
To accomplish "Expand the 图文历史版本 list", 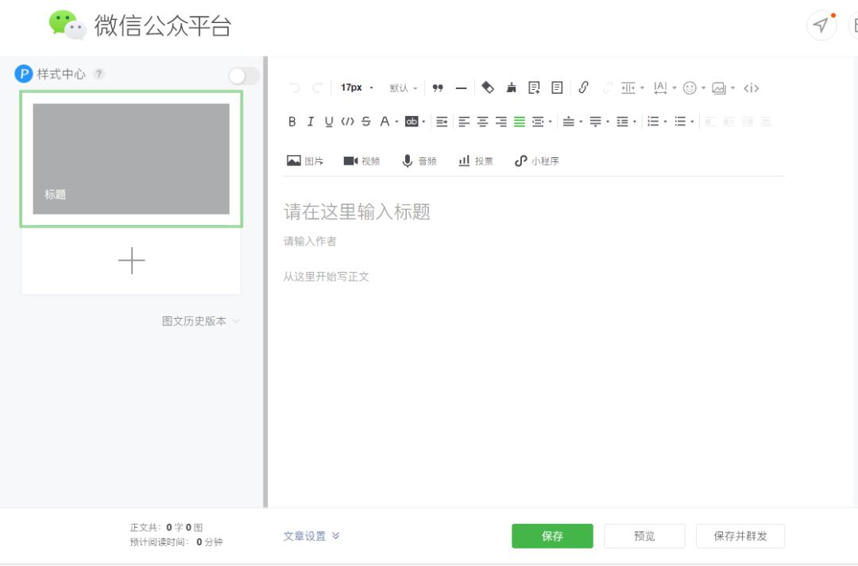I will 201,321.
